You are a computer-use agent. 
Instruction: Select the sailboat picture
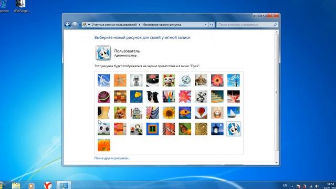pos(234,113)
